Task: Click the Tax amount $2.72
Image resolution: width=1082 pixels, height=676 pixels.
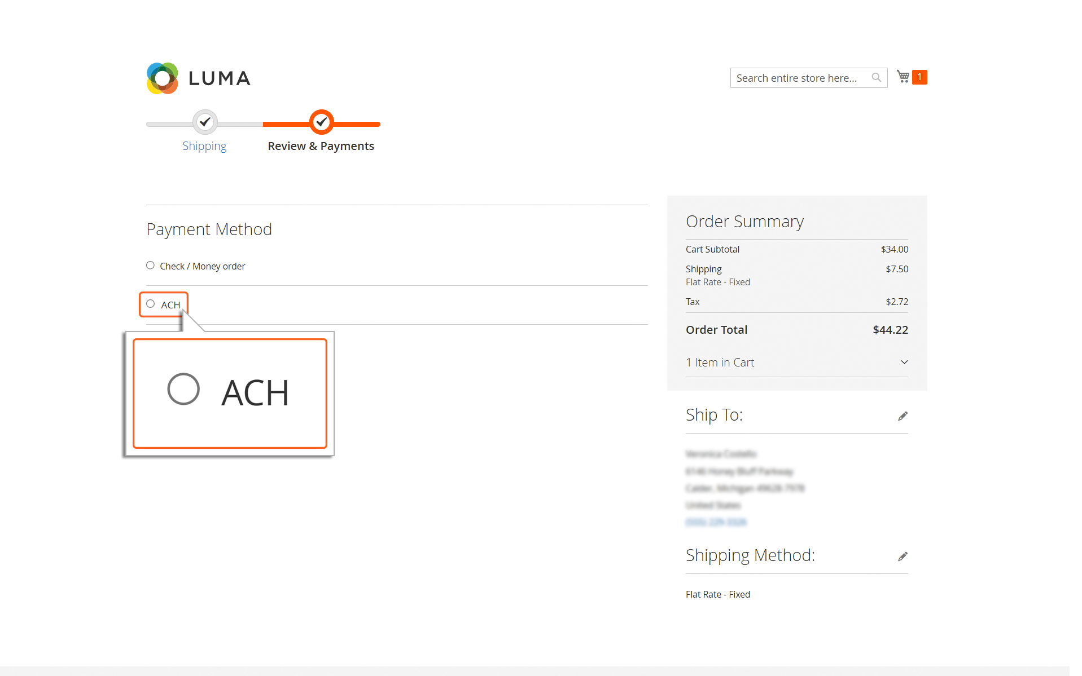Action: click(x=897, y=302)
